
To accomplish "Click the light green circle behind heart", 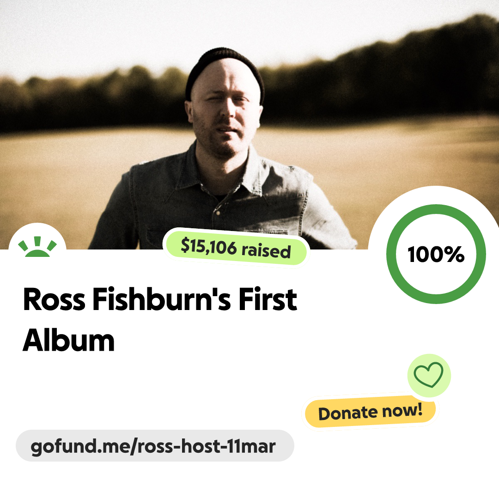I will tap(429, 376).
